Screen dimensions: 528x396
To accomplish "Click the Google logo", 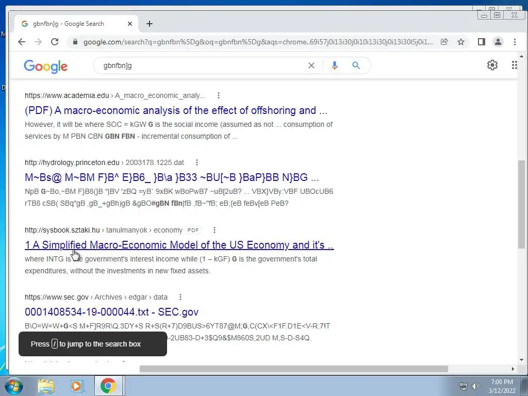I will 46,67.
